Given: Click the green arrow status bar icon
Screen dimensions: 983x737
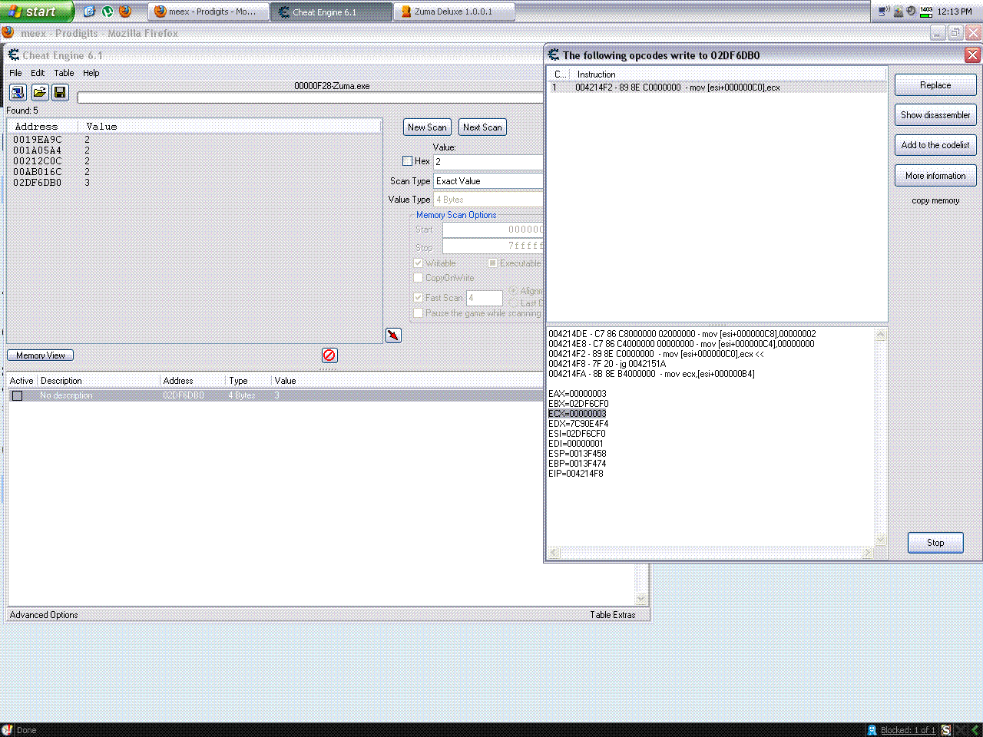Looking at the screenshot, I should [x=975, y=730].
